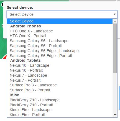Viewport: 120px width, 121px height.
Task: Select Nexus 10 - Portrait option
Action: 60,70
